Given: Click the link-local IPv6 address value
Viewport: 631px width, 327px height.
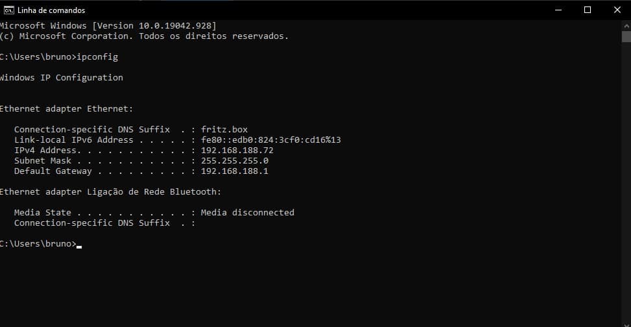Looking at the screenshot, I should pyautogui.click(x=270, y=139).
